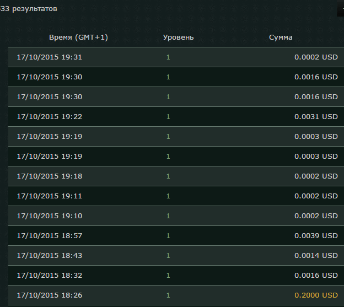This screenshot has width=344, height=307.
Task: Click the results count text at top
Action: point(29,9)
